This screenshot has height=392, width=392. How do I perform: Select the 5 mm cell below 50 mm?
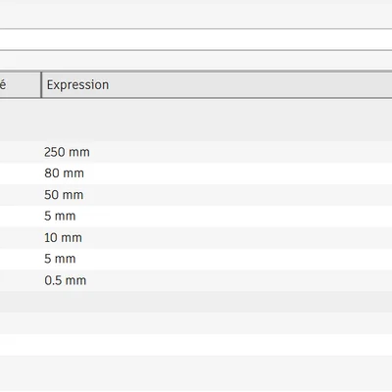[x=217, y=217]
